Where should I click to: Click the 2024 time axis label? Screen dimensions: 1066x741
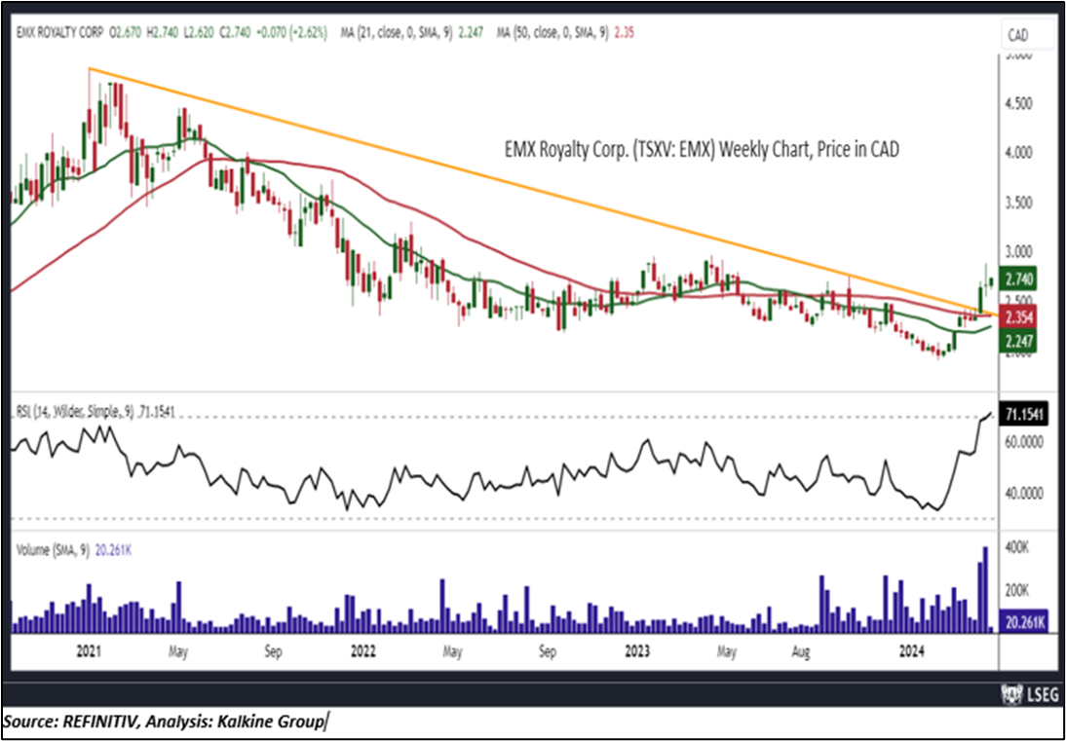pyautogui.click(x=912, y=652)
